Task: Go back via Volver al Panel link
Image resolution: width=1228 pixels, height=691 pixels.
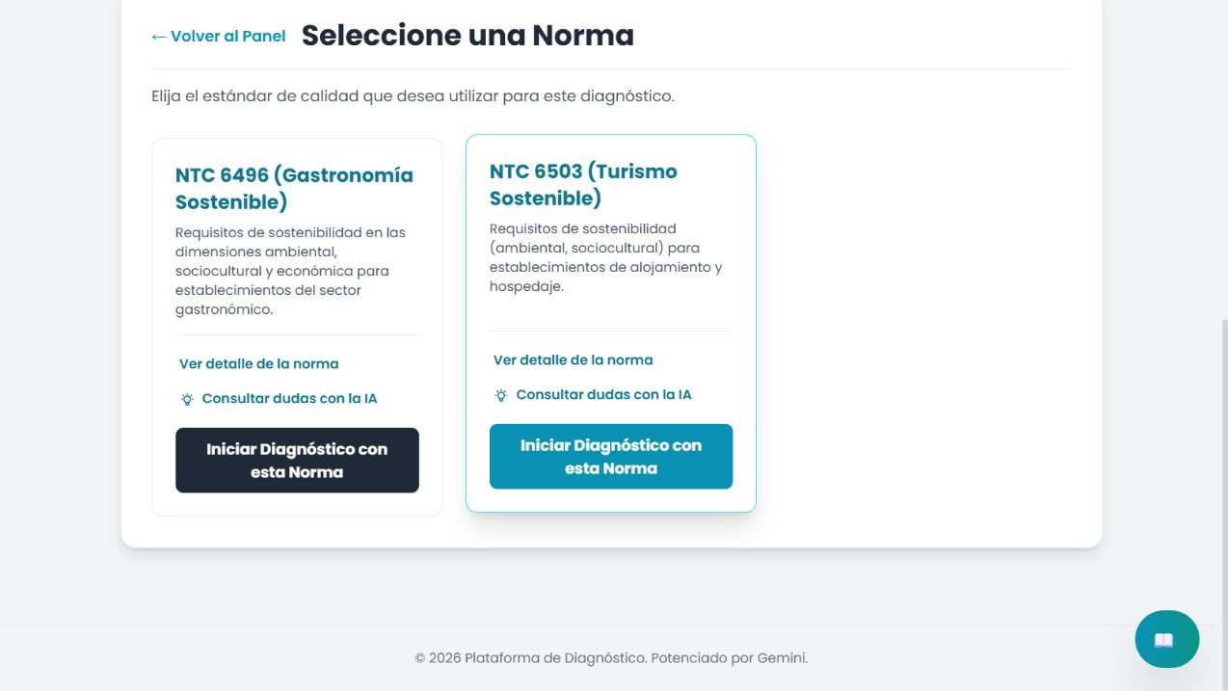Action: tap(219, 37)
